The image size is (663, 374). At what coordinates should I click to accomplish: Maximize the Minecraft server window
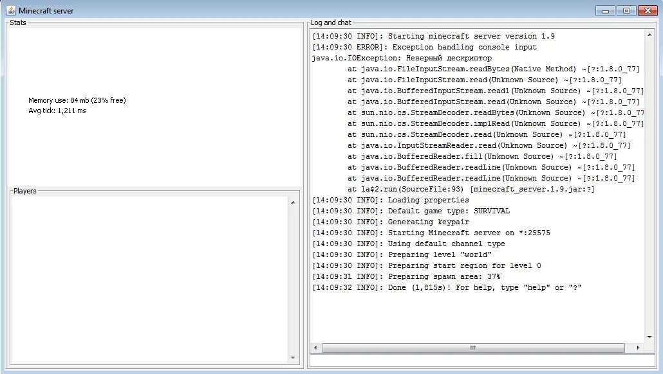[x=627, y=10]
